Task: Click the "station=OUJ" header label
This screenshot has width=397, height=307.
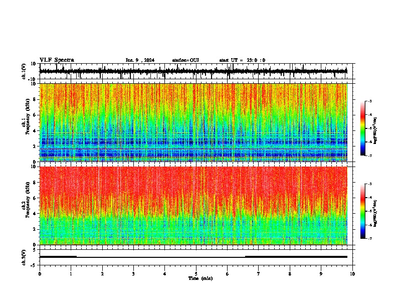Action: point(185,60)
